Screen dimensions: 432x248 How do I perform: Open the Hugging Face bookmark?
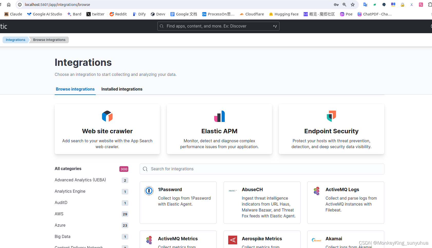point(284,14)
